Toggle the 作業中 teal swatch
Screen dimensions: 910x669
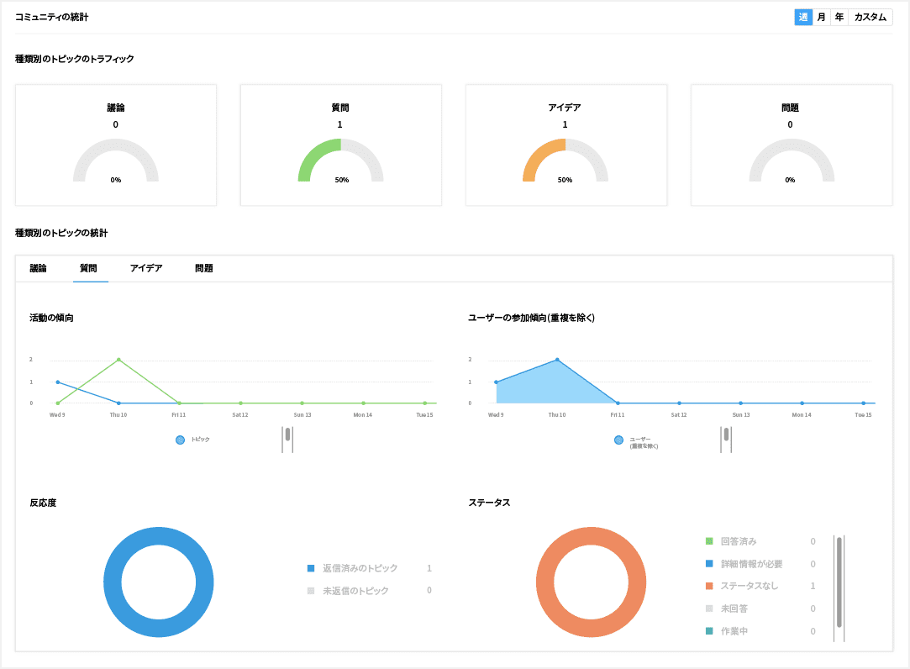tap(709, 630)
